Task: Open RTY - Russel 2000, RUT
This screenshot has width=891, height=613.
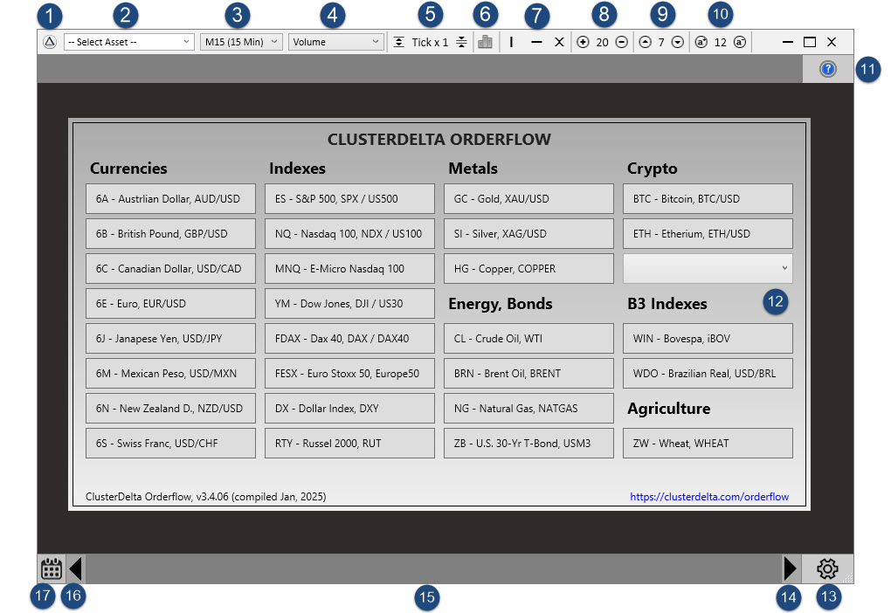Action: pos(349,443)
